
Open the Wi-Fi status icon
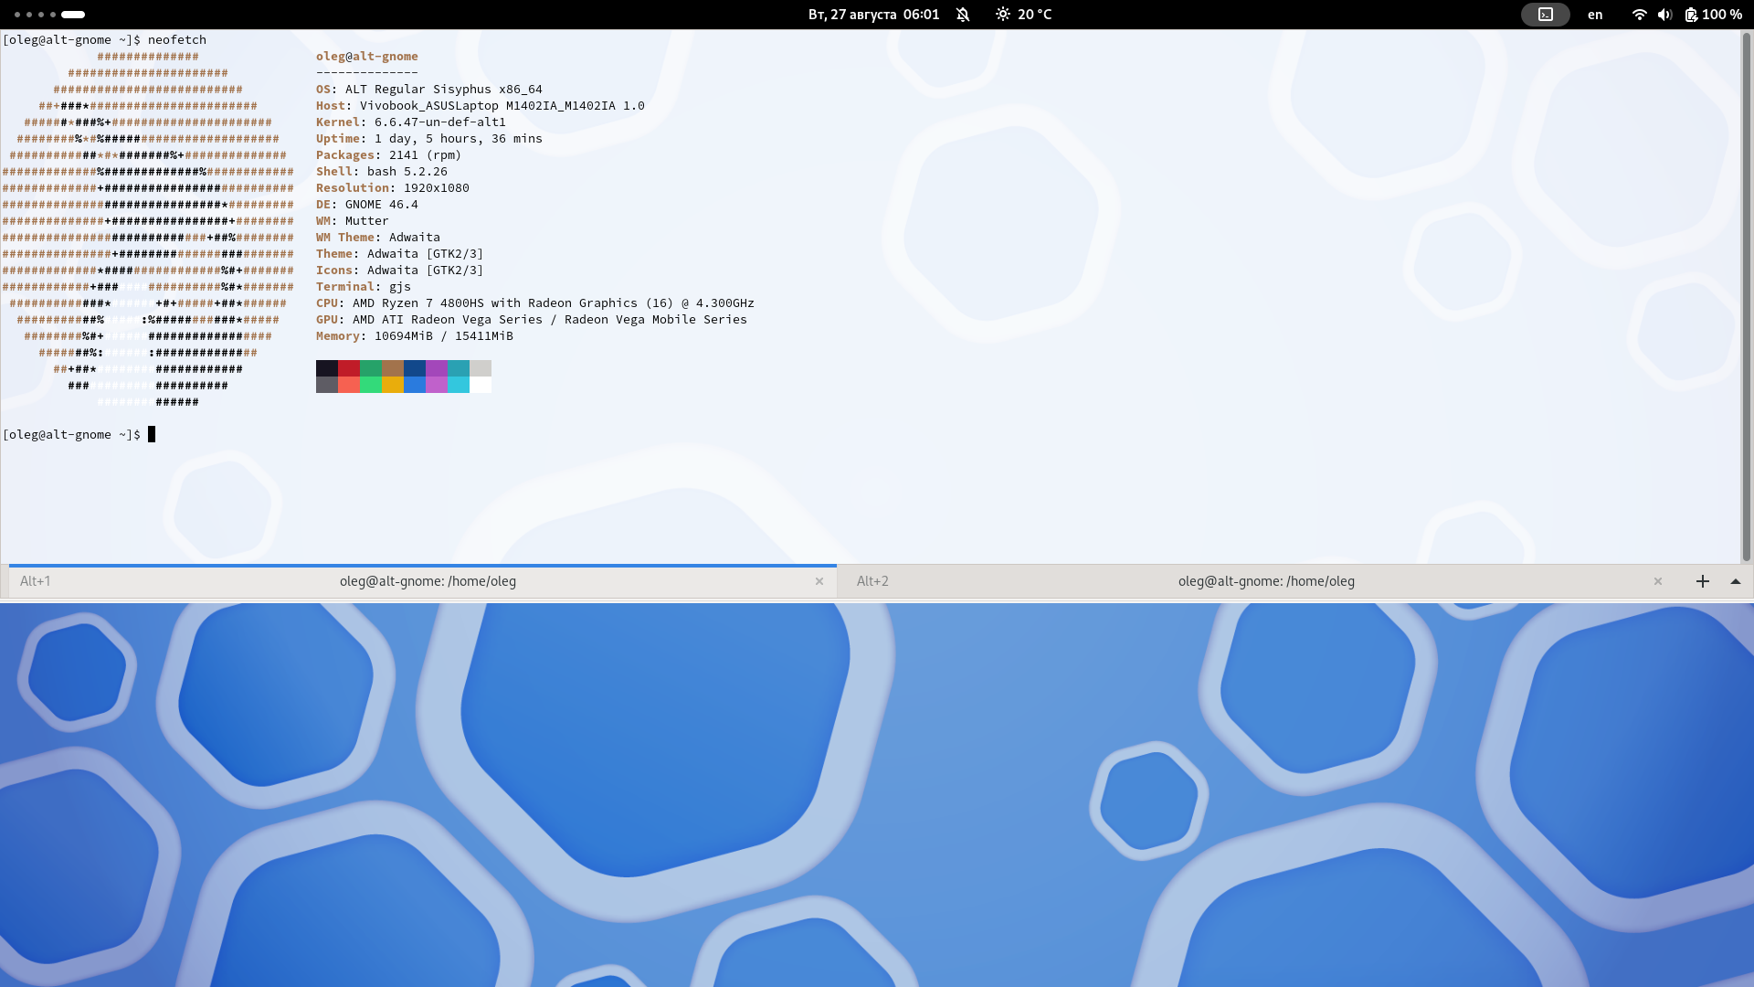[x=1639, y=15]
